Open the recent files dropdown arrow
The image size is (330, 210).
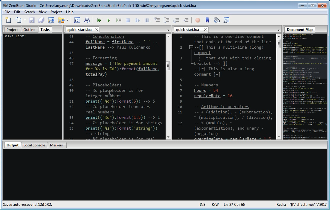[x=25, y=20]
